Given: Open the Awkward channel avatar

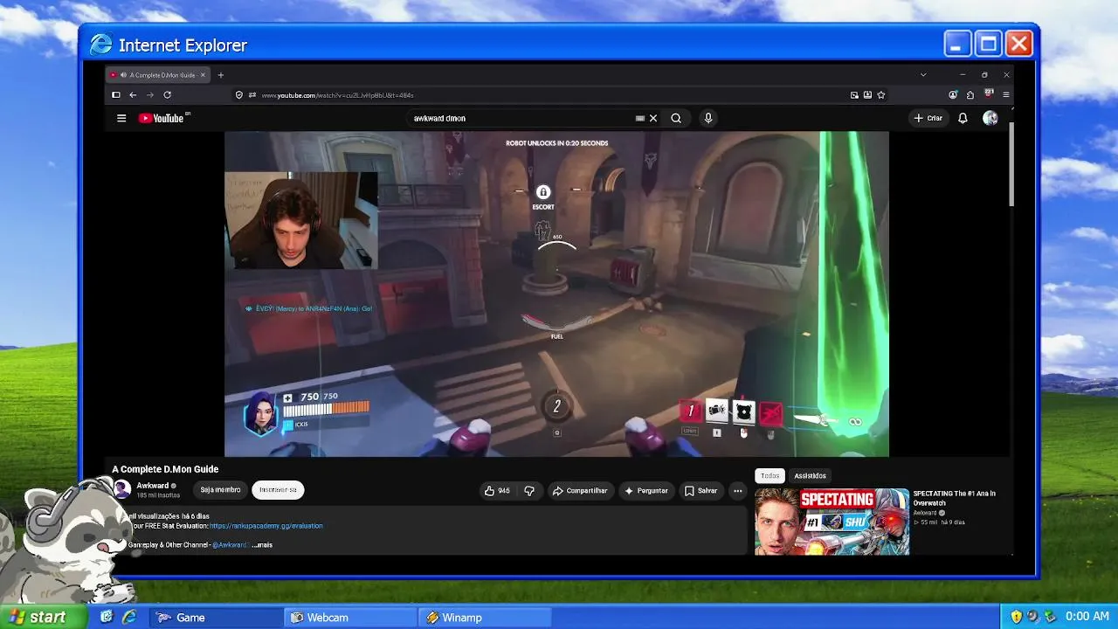Looking at the screenshot, I should pyautogui.click(x=123, y=490).
